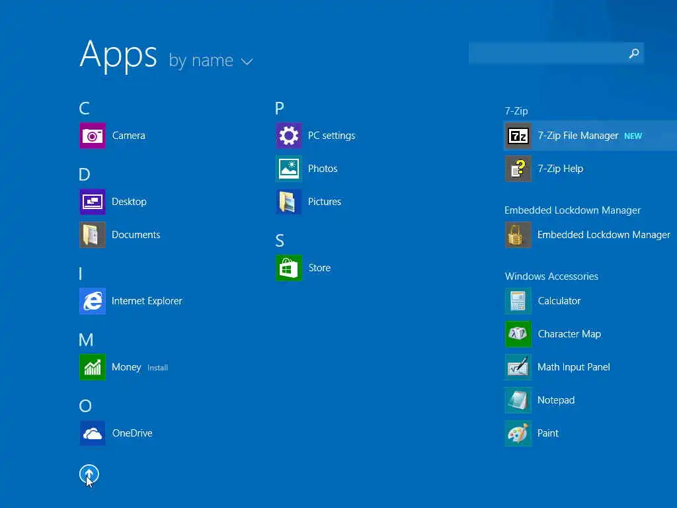The height and width of the screenshot is (508, 677).
Task: Click the 'Install' text beside Money
Action: click(x=157, y=368)
